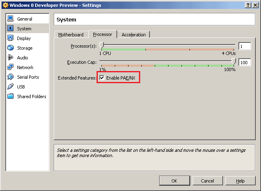The height and width of the screenshot is (191, 261).
Task: Click the processor count input field
Action: click(244, 46)
